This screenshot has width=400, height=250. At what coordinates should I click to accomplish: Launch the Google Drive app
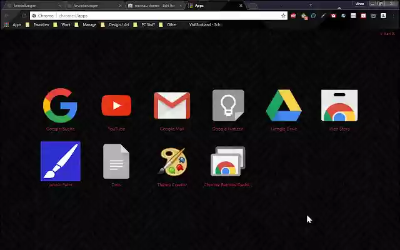coord(284,106)
